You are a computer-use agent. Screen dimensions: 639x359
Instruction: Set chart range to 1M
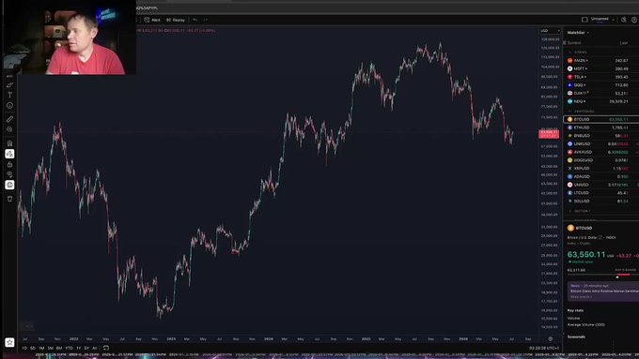point(41,348)
